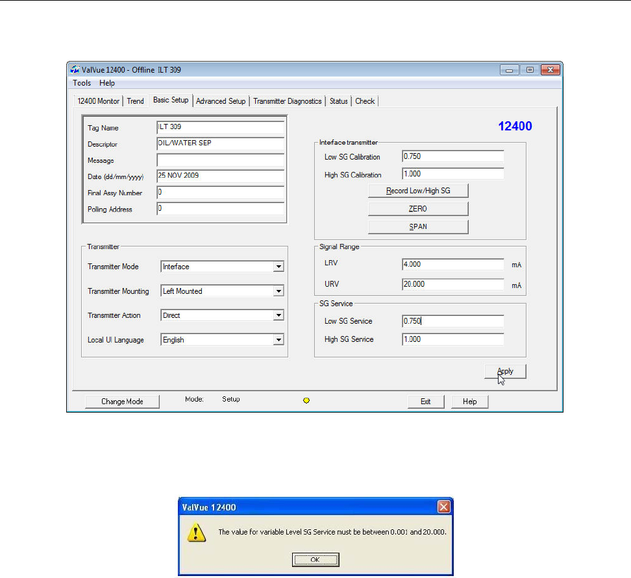This screenshot has height=578, width=631.
Task: Click the Left Mounted combo box value
Action: click(x=217, y=291)
